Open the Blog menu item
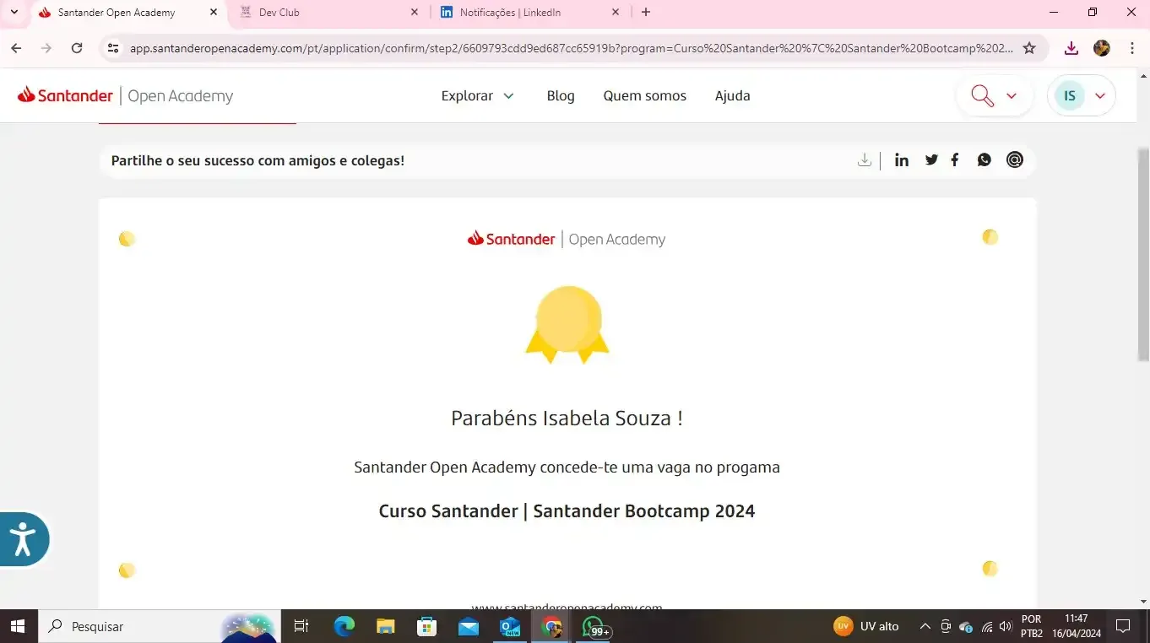 561,95
